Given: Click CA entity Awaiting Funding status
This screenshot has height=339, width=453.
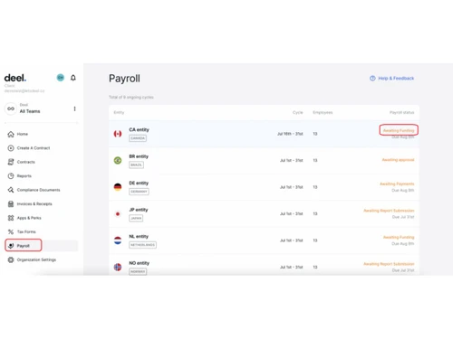Looking at the screenshot, I should (399, 130).
